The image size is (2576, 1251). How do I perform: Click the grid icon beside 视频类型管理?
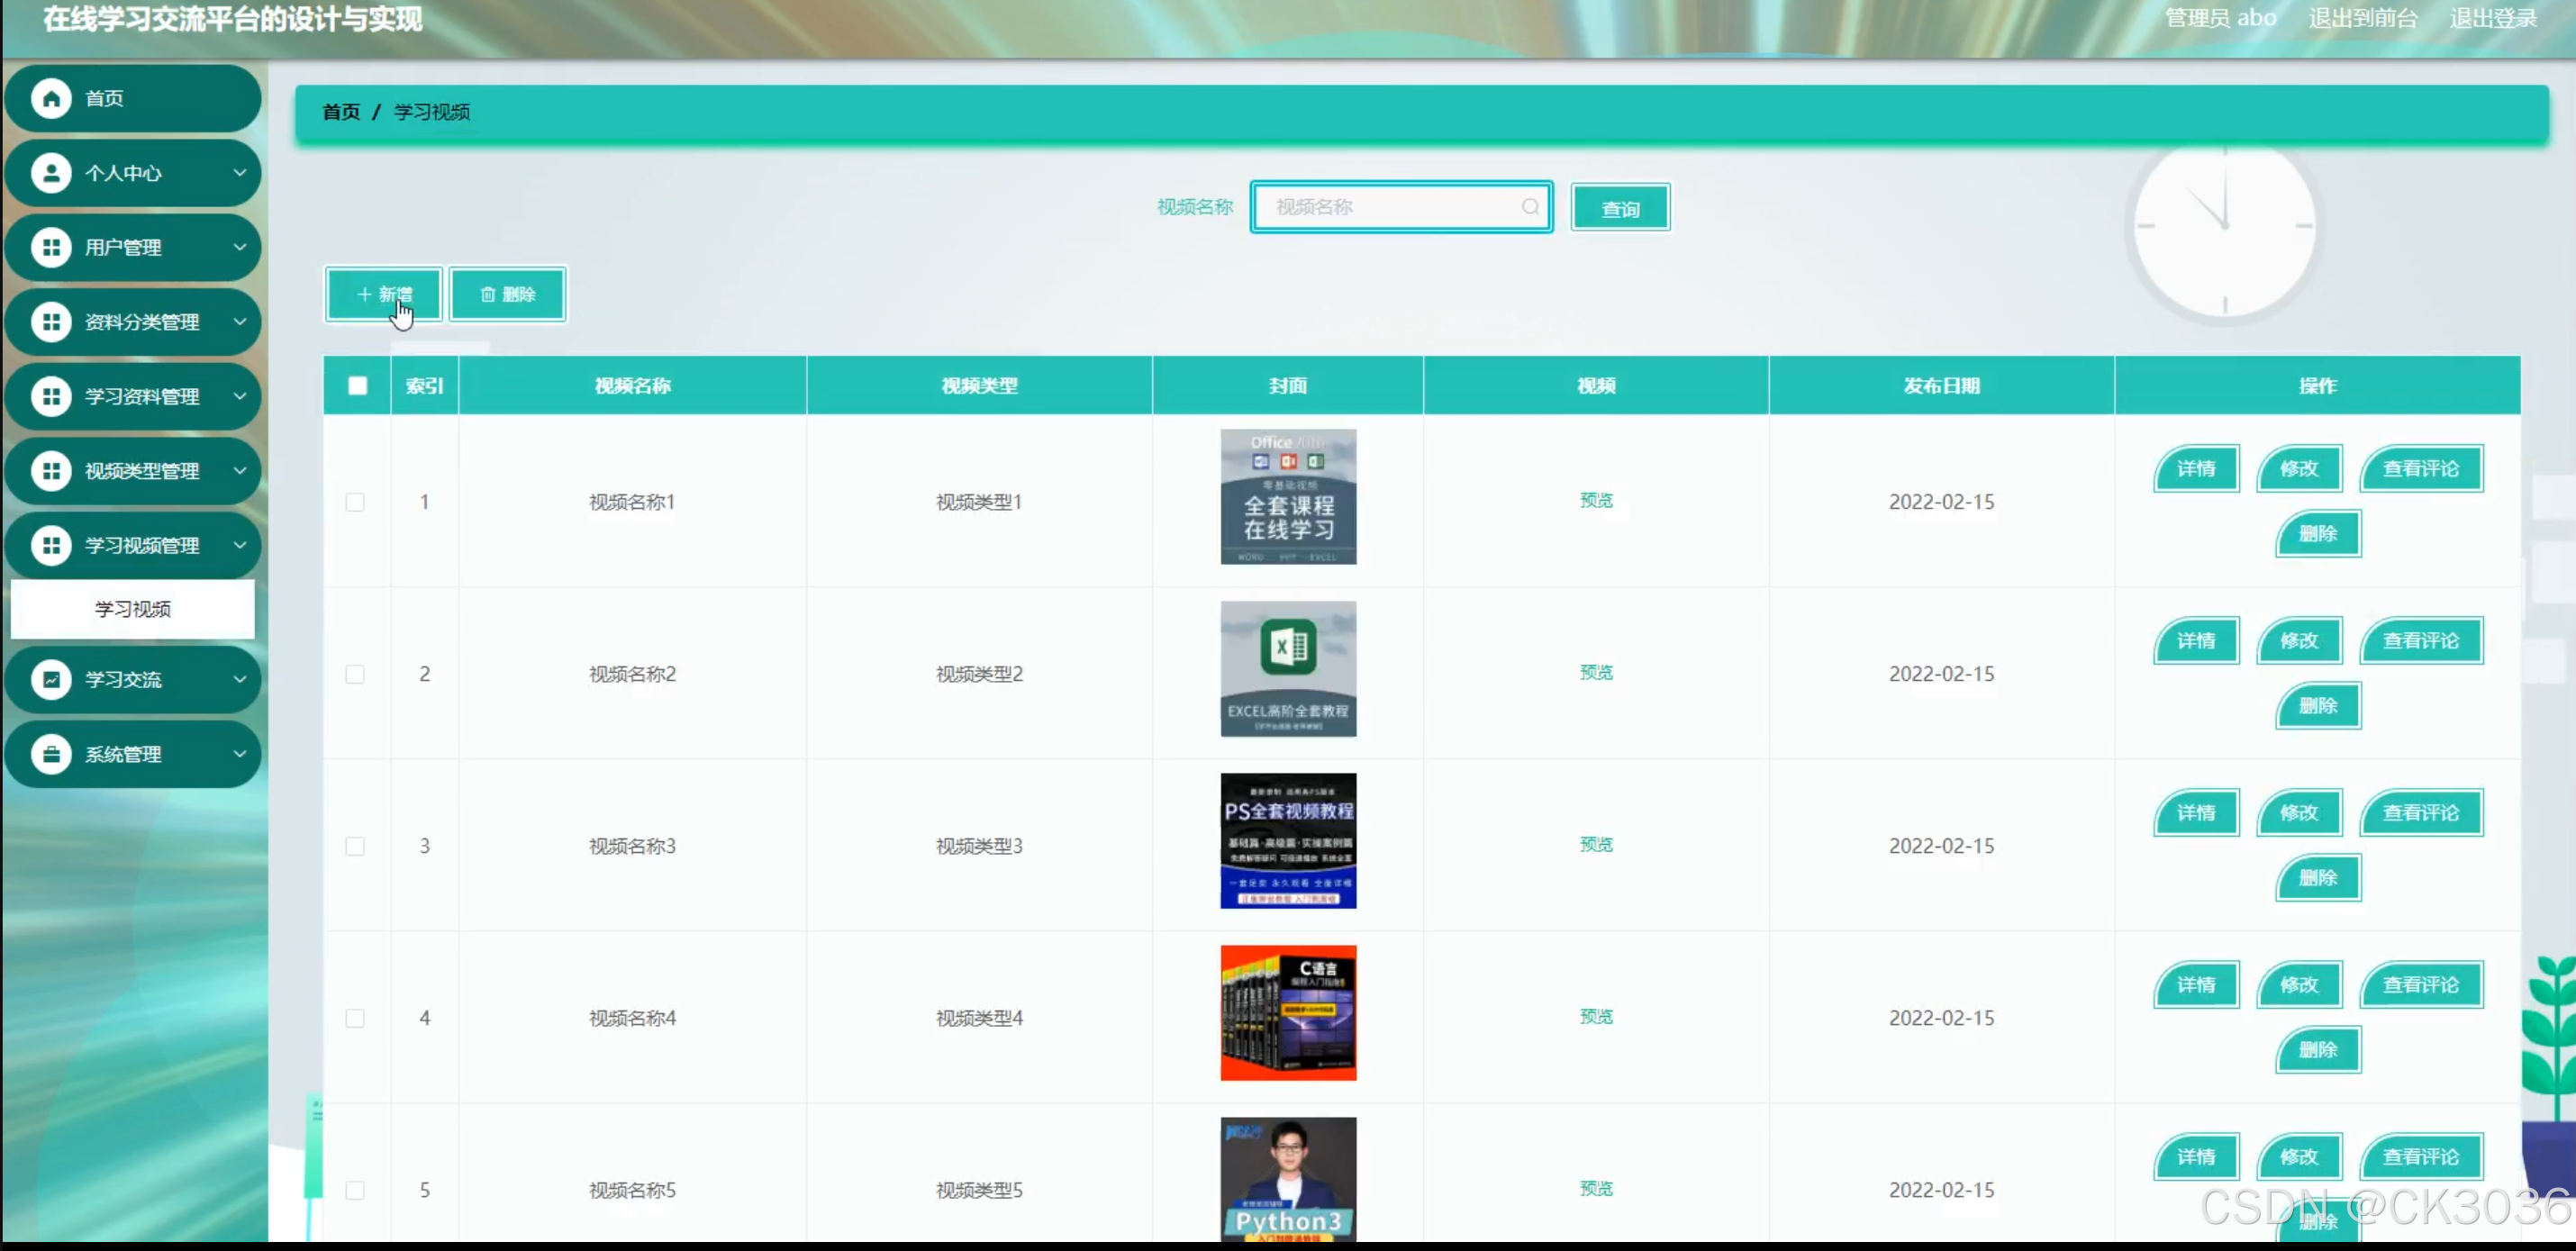[51, 471]
